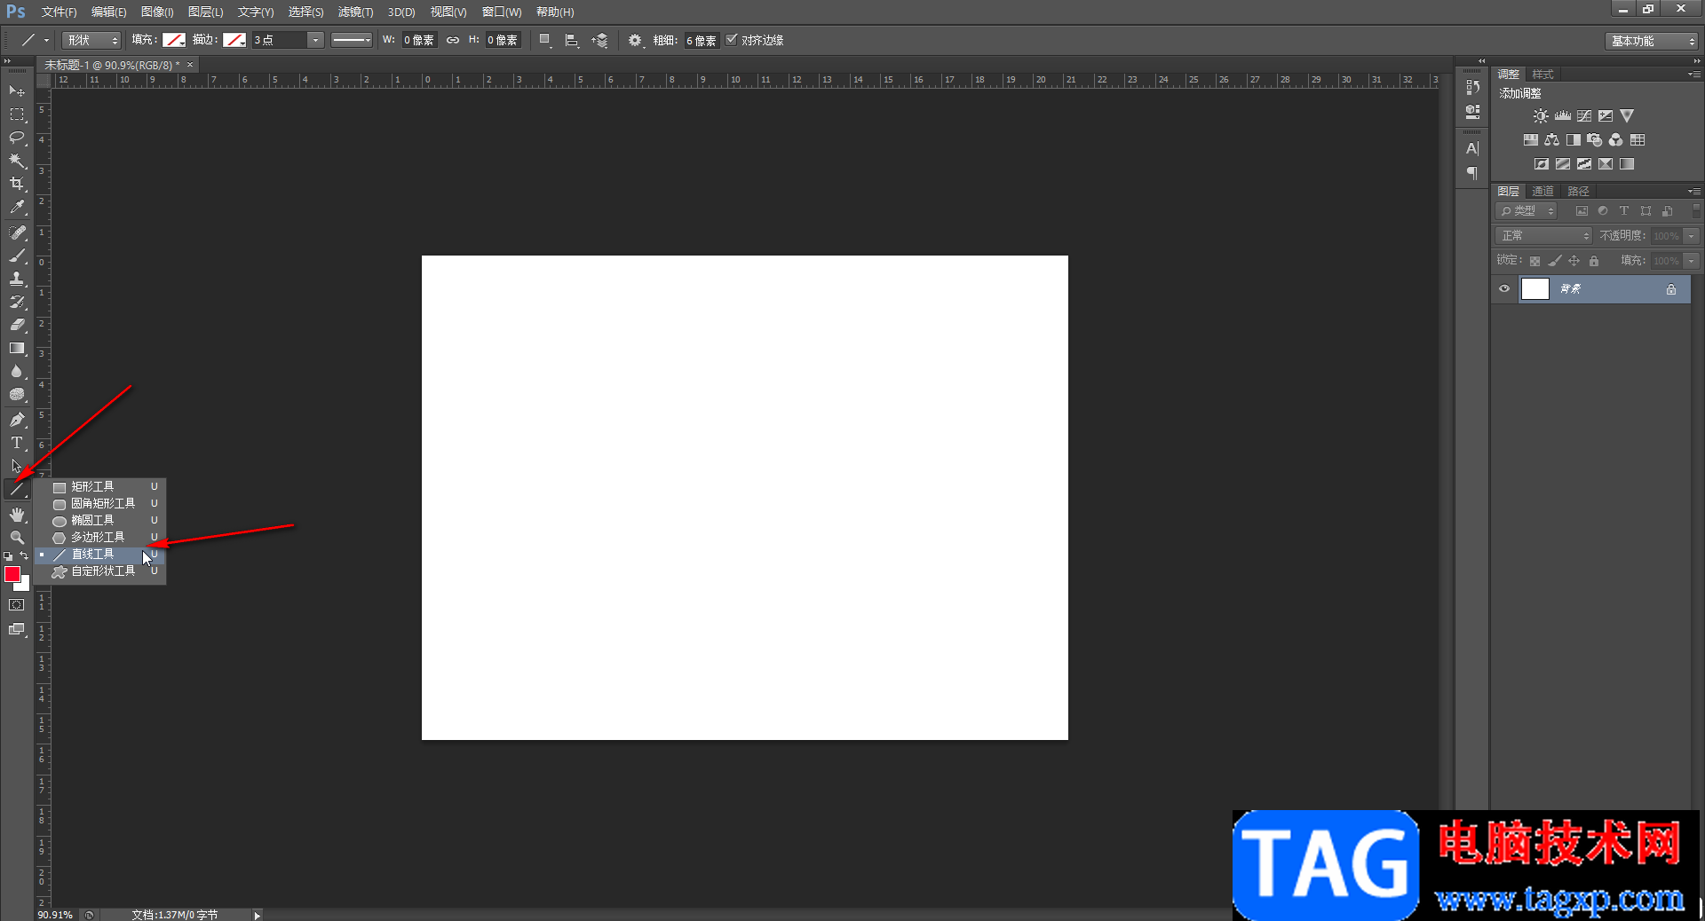The height and width of the screenshot is (921, 1705).
Task: Add a Curves adjustment
Action: (1584, 116)
